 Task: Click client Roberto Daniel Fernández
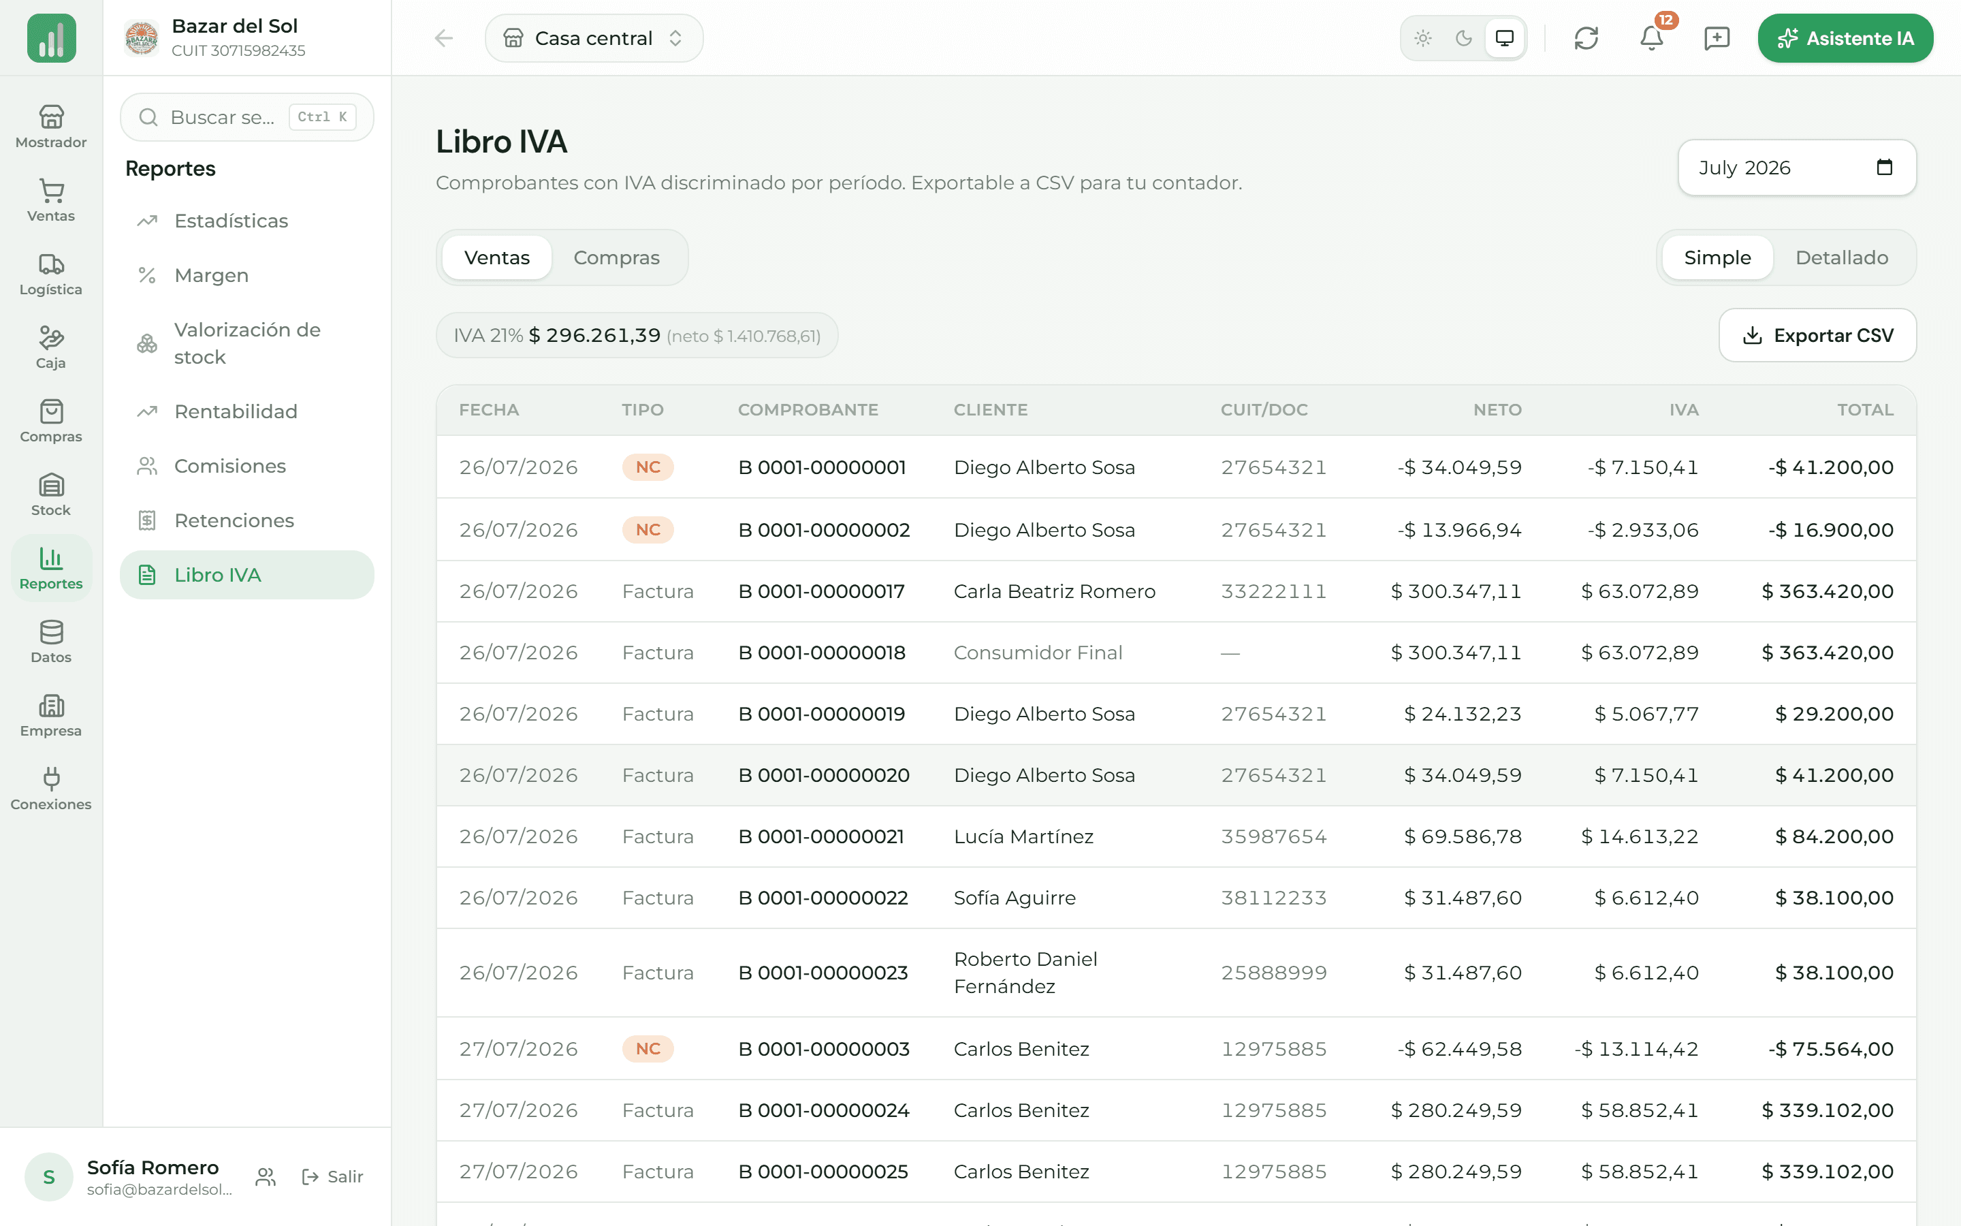pos(1025,972)
